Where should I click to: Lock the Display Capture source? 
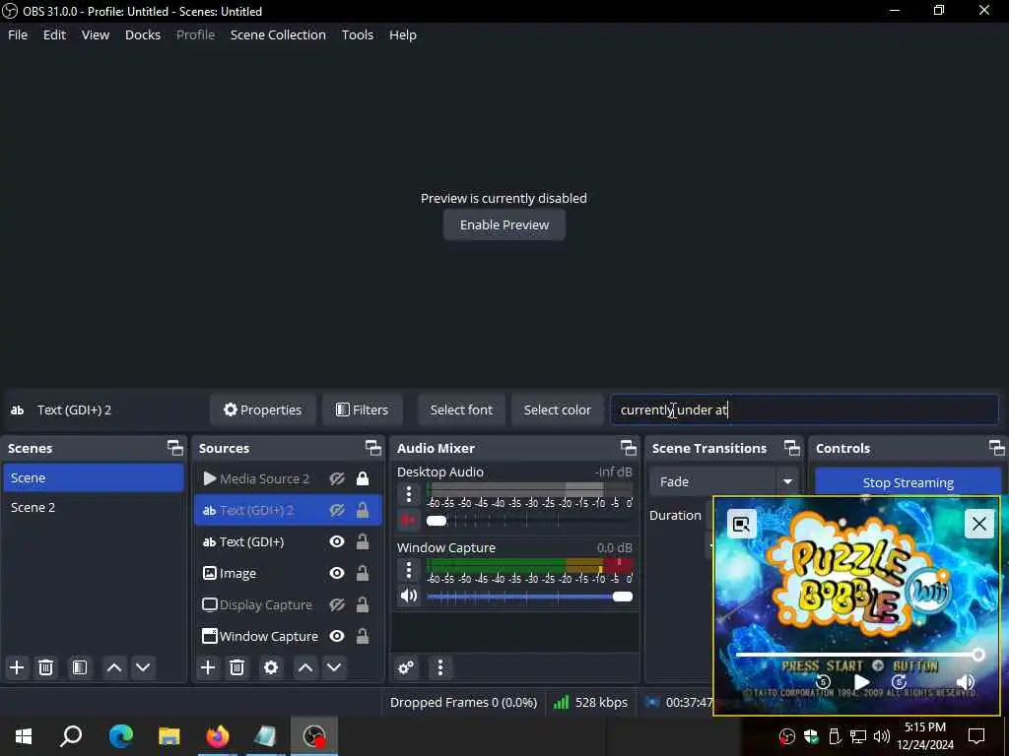363,604
